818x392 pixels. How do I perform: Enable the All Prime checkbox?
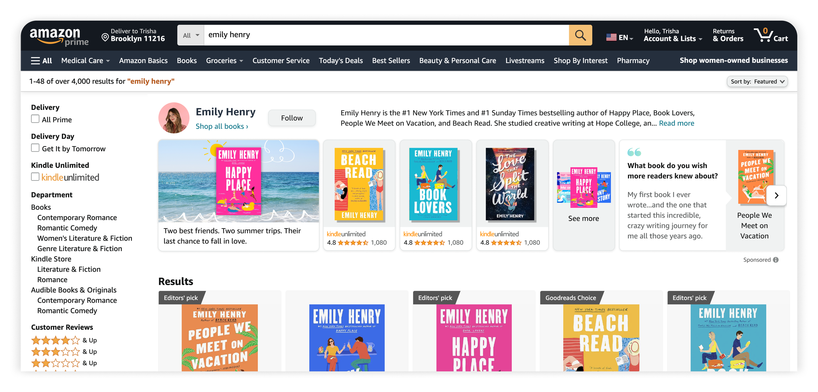click(x=35, y=119)
